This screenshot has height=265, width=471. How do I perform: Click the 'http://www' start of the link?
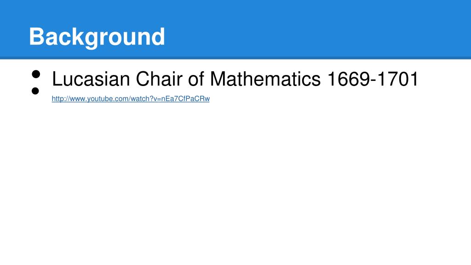click(x=69, y=99)
